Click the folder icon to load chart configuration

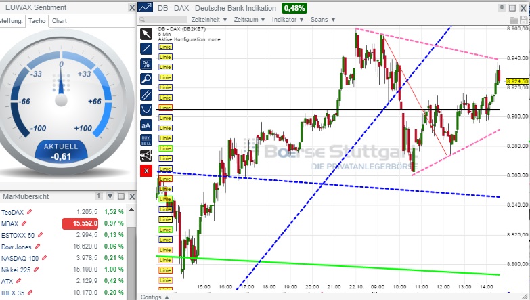tap(514, 20)
